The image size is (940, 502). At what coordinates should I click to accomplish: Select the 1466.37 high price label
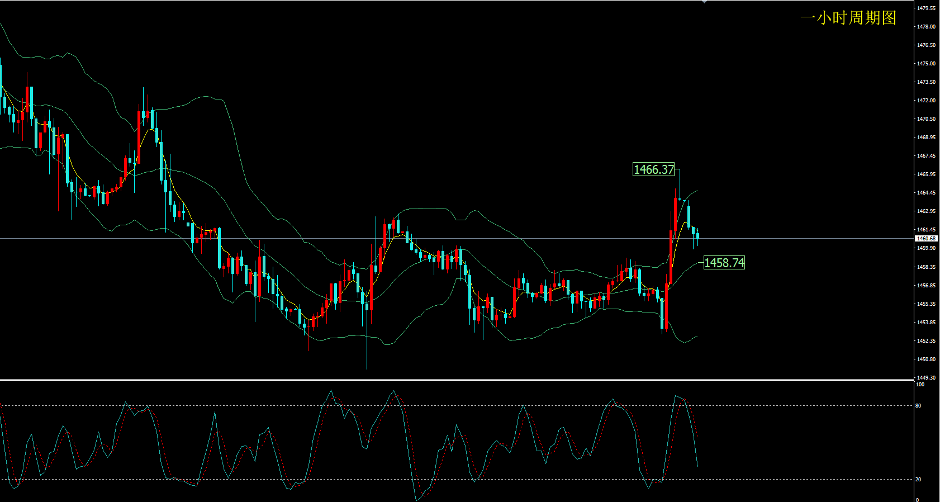654,169
